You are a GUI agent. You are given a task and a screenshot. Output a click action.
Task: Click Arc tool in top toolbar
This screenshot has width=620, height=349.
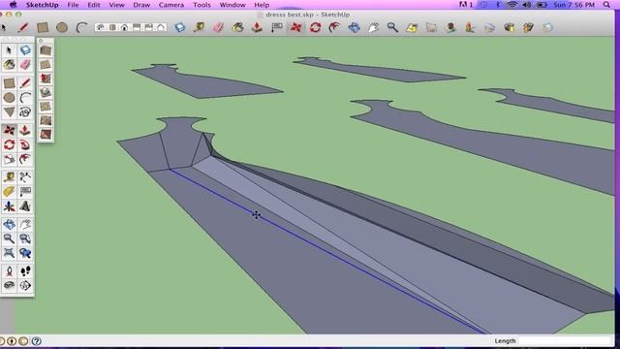pos(81,27)
